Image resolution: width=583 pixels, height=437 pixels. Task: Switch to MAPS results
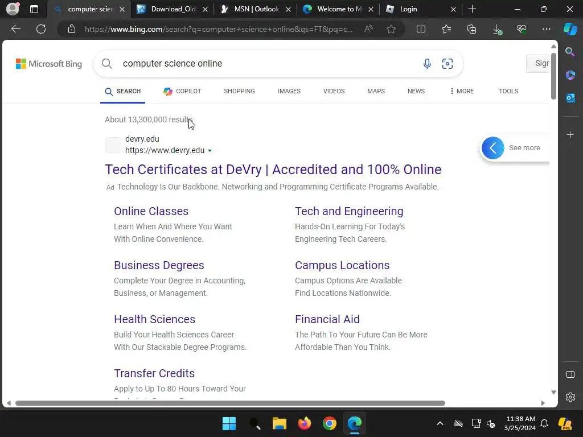[376, 91]
